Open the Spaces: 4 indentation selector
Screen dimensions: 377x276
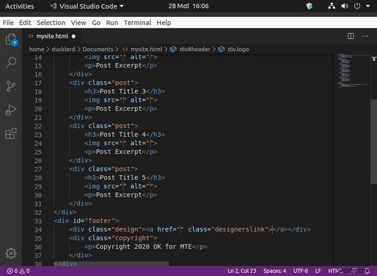tap(275, 271)
